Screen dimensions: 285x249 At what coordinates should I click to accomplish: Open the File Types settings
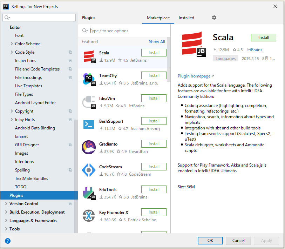coord(24,94)
